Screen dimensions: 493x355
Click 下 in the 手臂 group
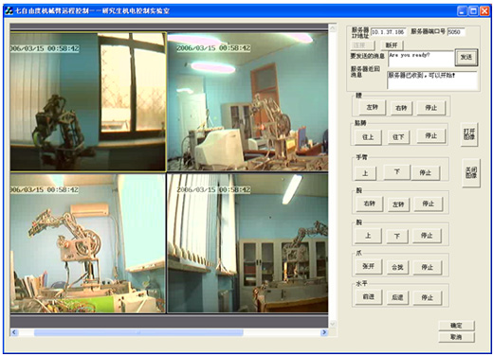coord(397,172)
